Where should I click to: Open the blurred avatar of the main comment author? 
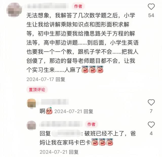click(14, 10)
